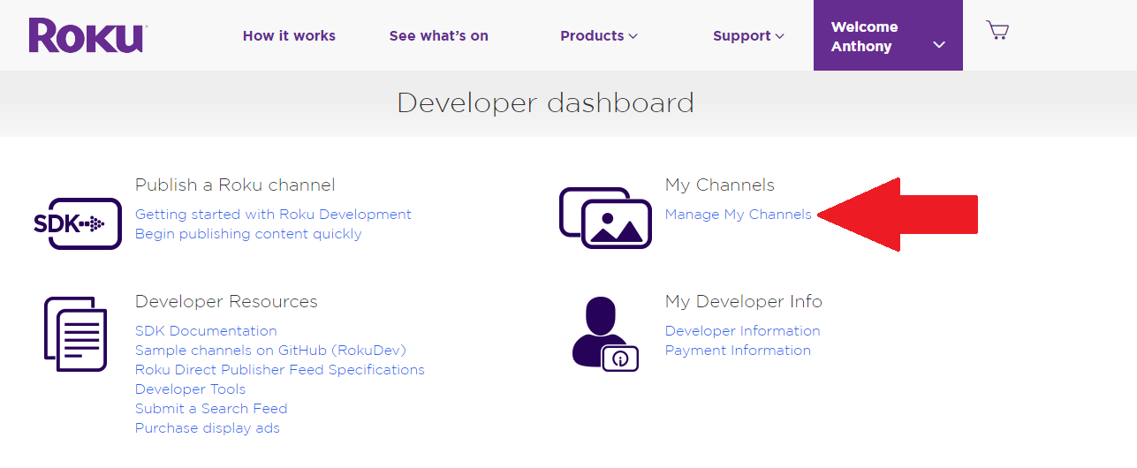Open the Developer Tools link

[191, 389]
